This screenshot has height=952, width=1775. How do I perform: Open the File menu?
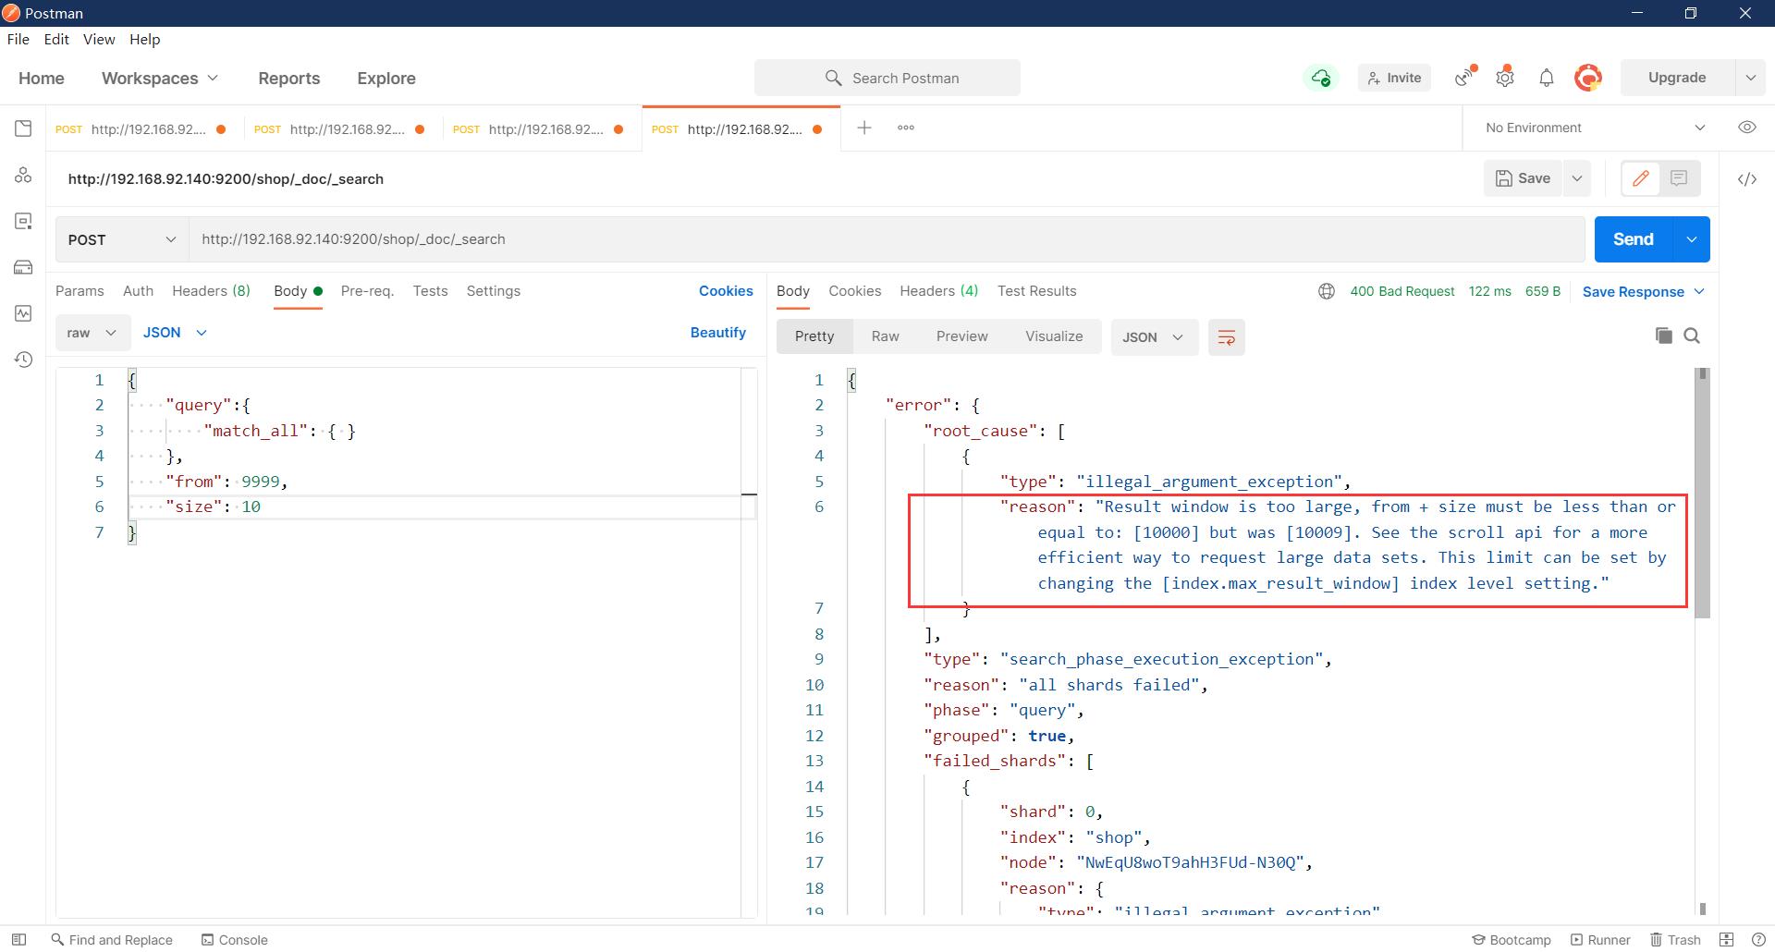coord(18,39)
